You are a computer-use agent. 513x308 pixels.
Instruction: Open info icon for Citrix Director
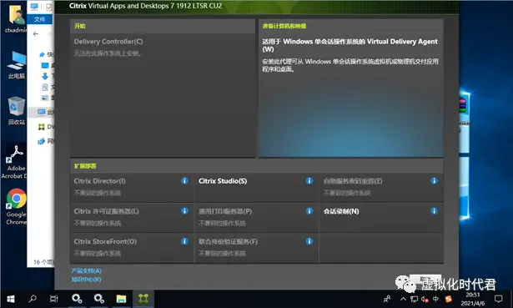pos(184,180)
